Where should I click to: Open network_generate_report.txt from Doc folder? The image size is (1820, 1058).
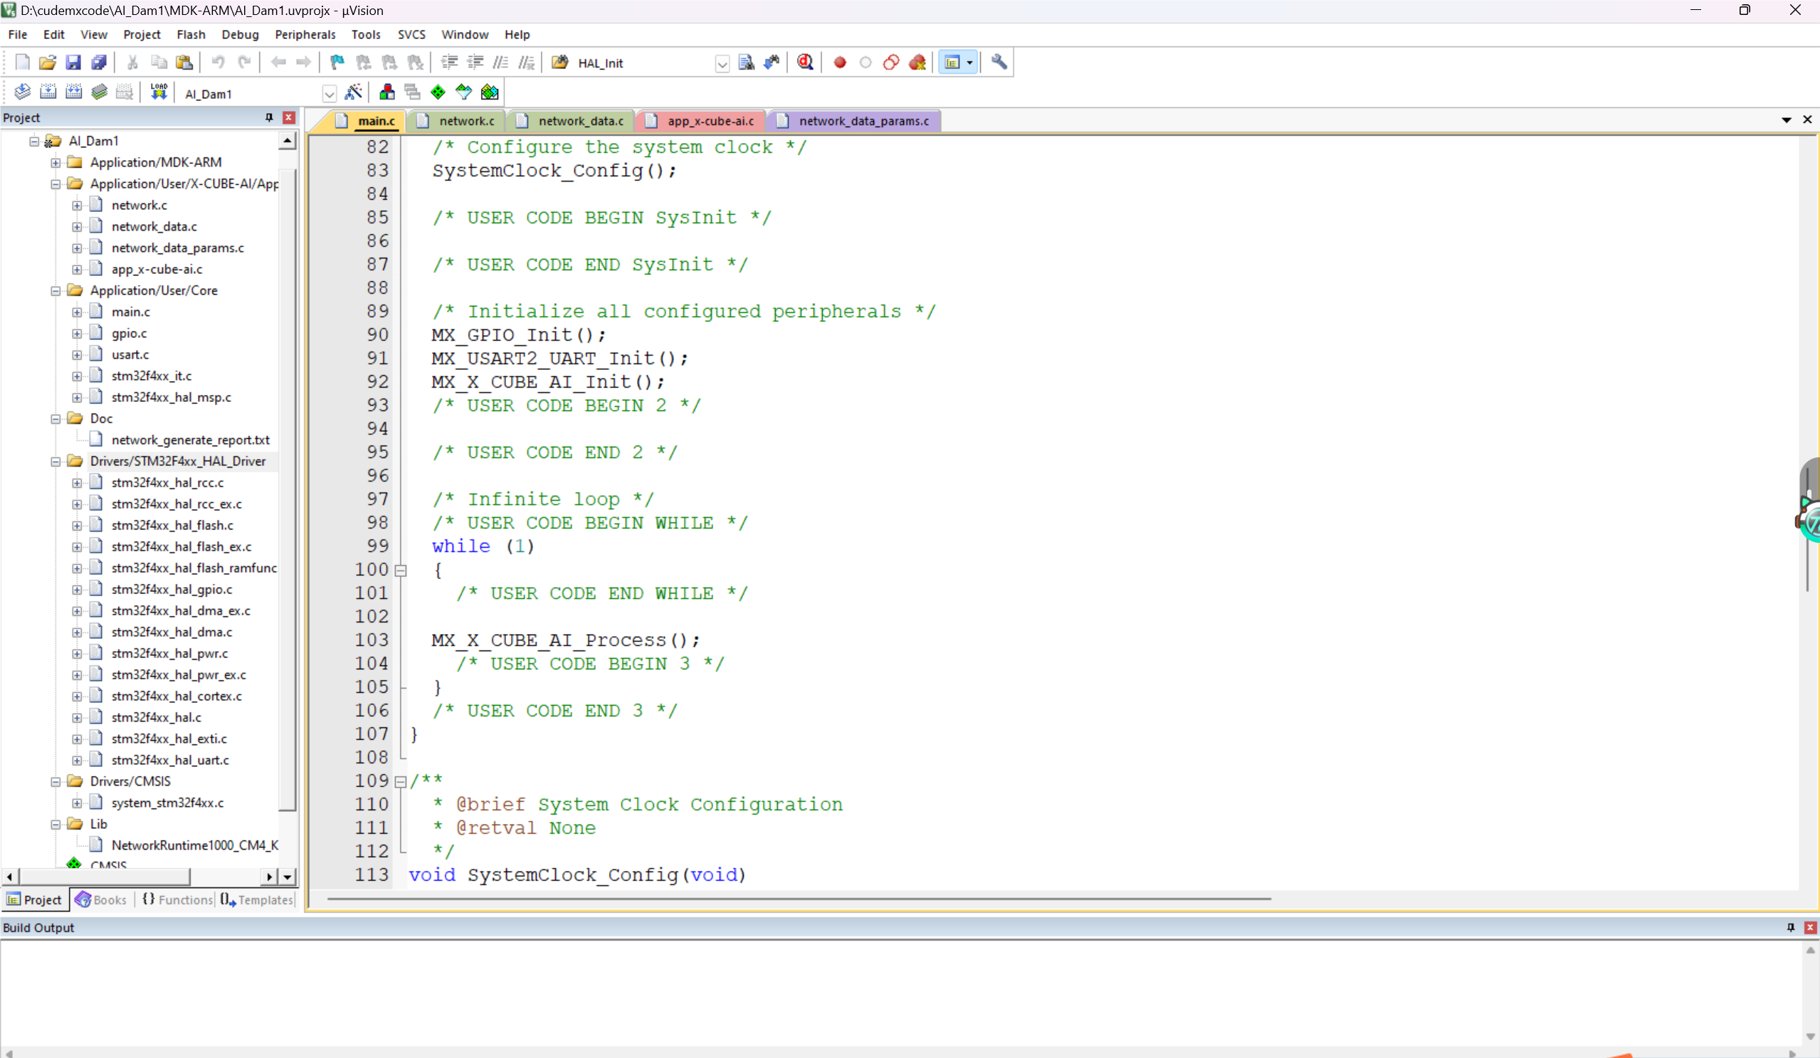(190, 439)
